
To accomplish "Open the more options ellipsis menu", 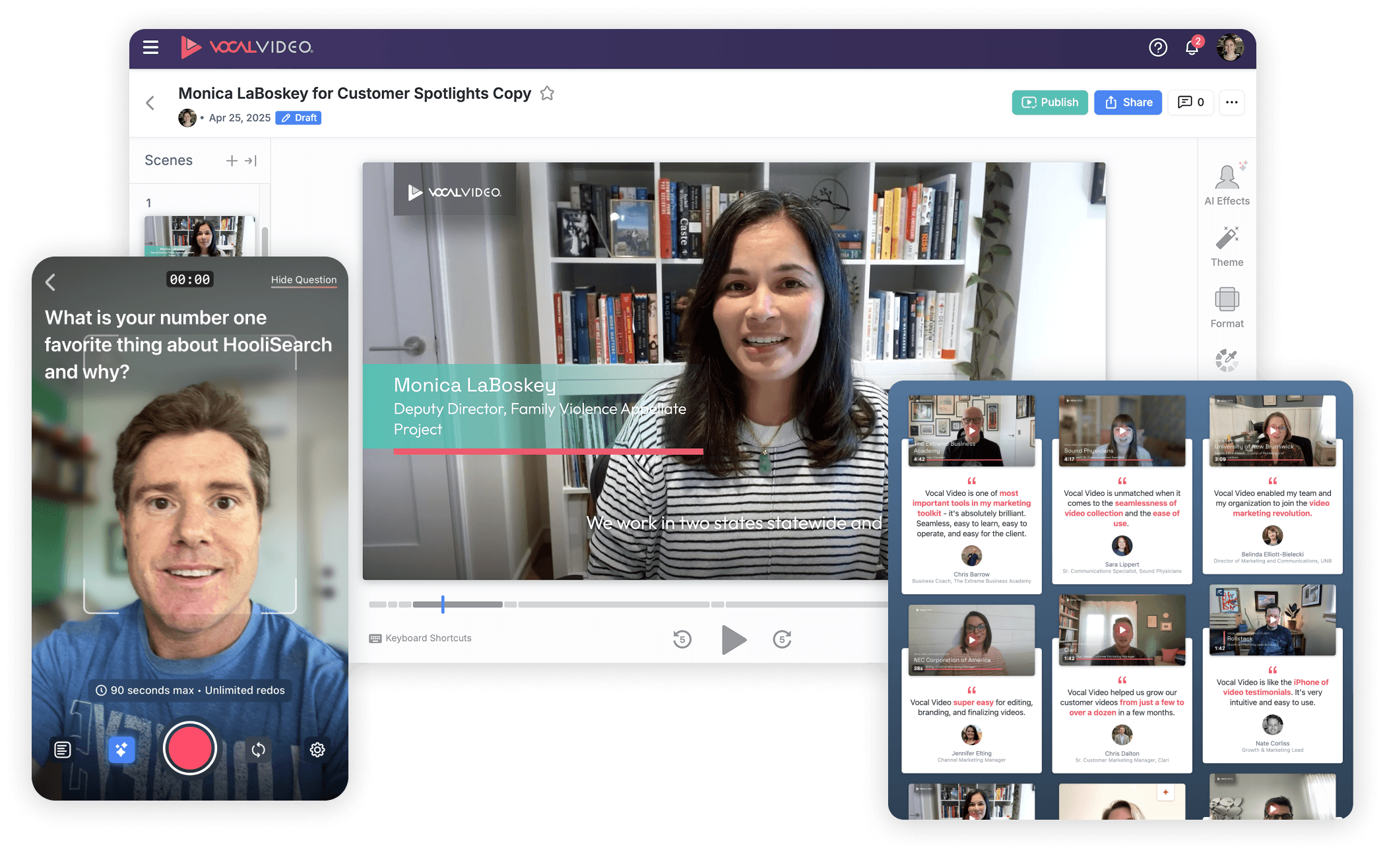I will 1232,102.
